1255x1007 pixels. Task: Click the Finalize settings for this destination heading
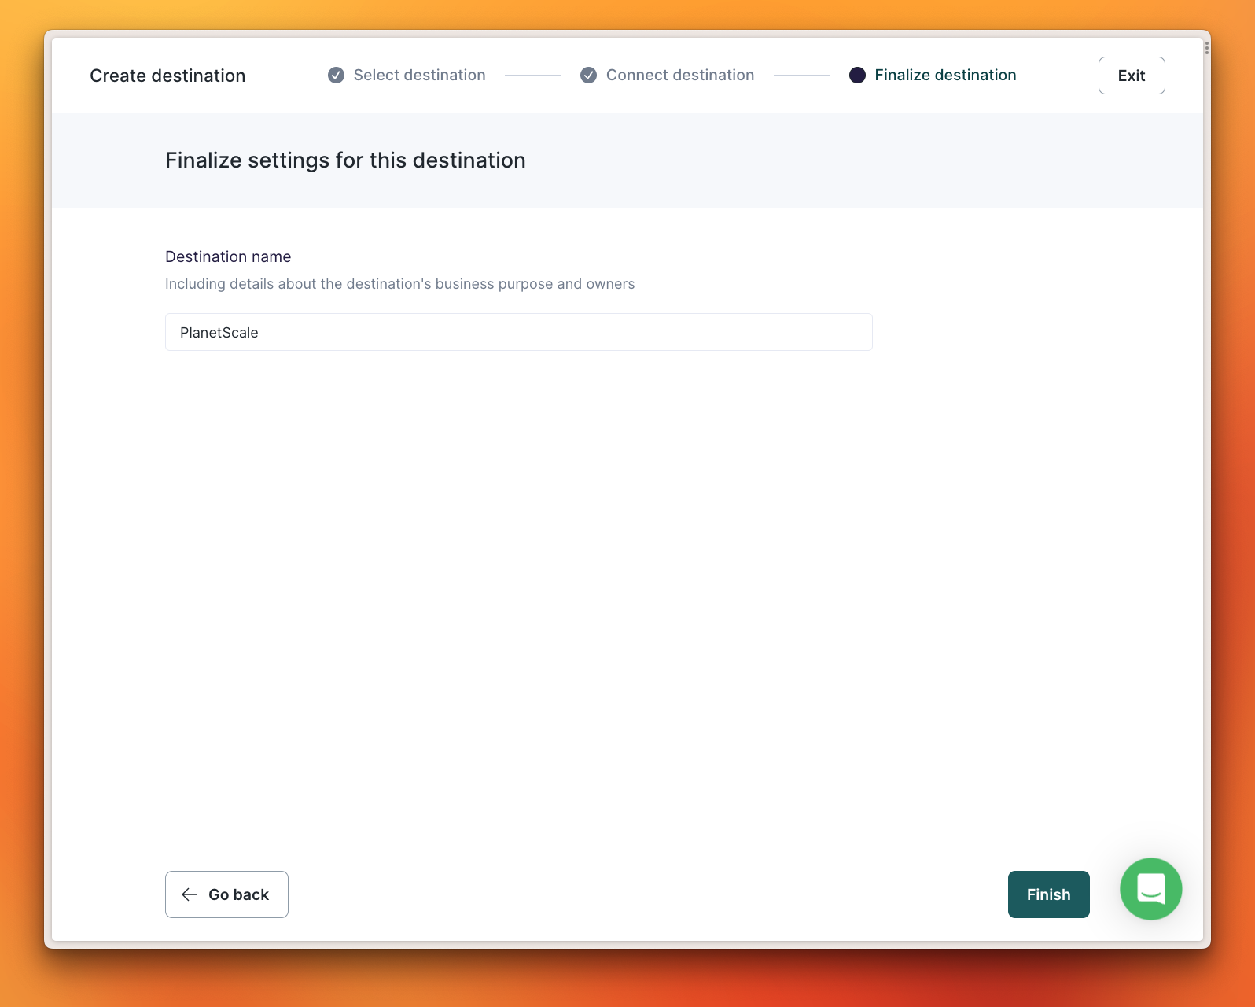click(345, 160)
